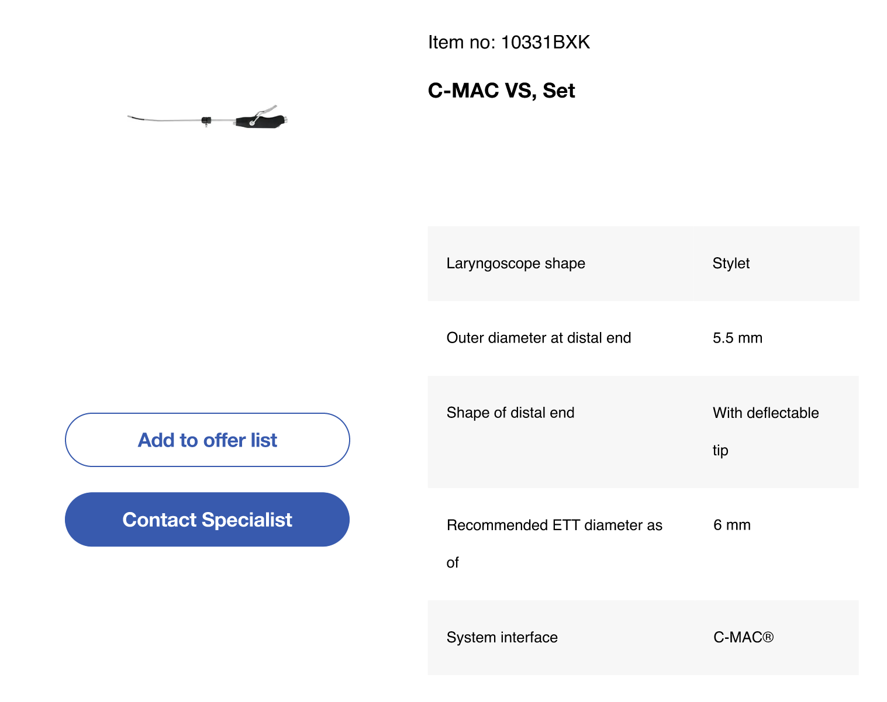Select the Stylet value in the table
The height and width of the screenshot is (702, 887).
[x=731, y=263]
